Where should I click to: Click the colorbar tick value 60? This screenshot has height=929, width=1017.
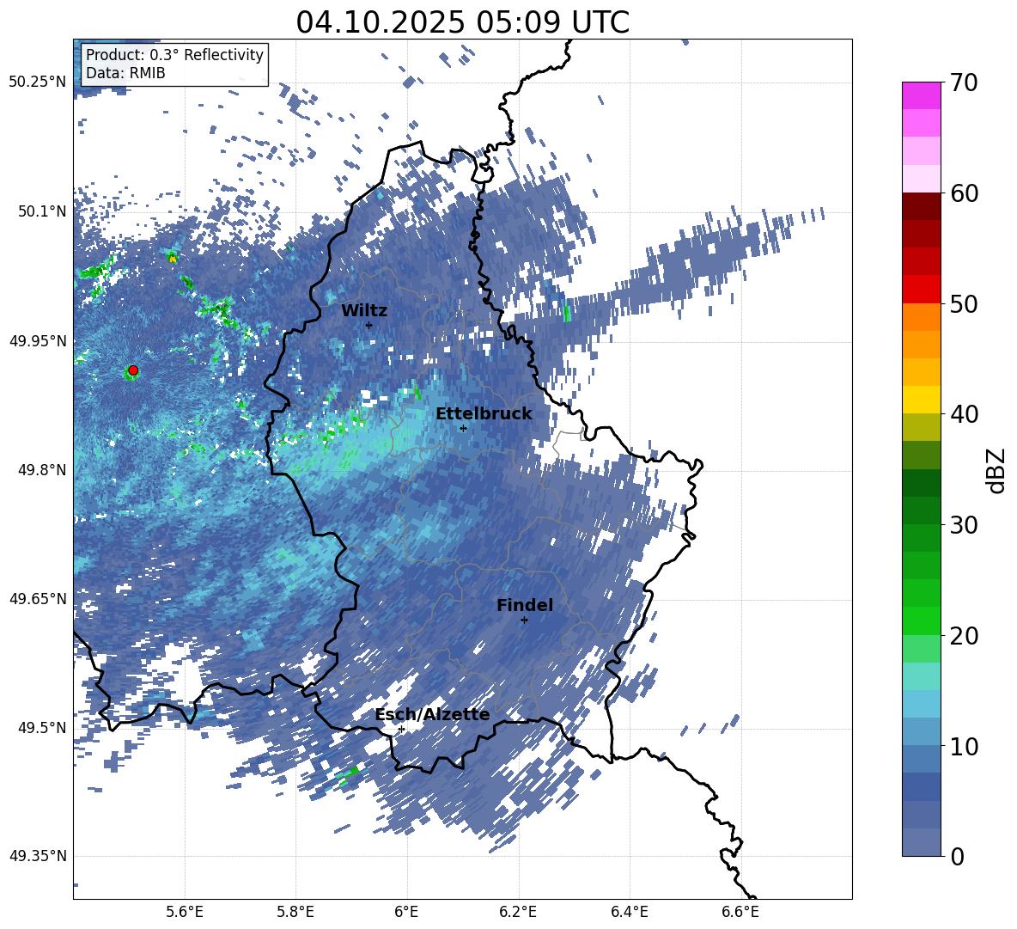[964, 193]
